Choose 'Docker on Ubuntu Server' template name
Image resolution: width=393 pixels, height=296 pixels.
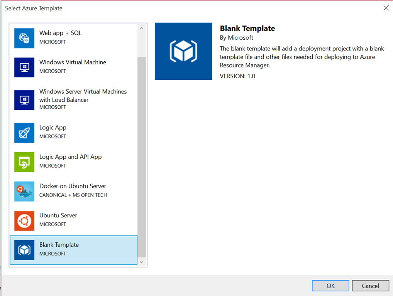coord(73,186)
